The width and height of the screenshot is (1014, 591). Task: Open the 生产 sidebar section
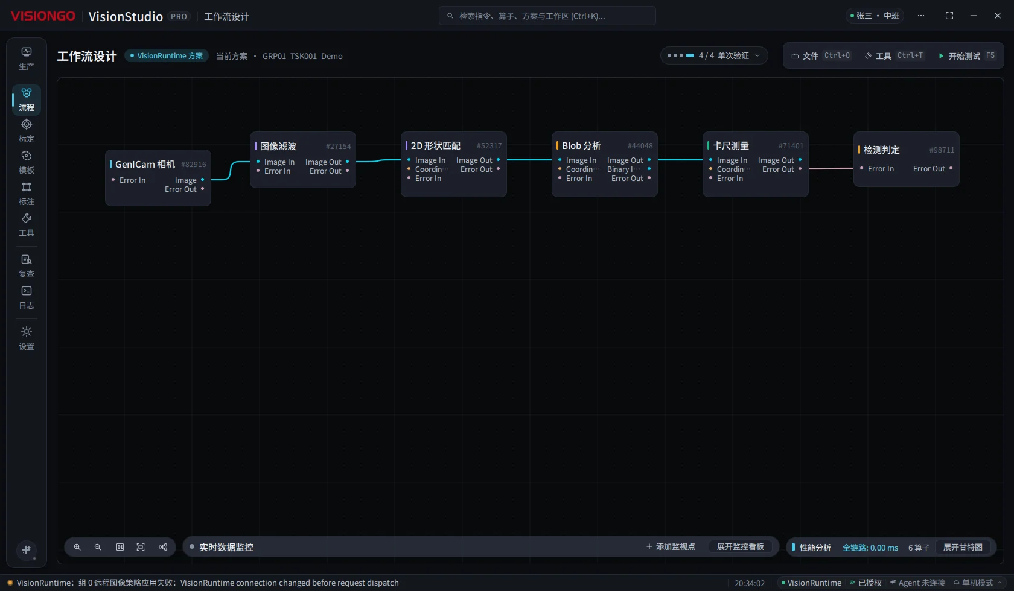[27, 58]
